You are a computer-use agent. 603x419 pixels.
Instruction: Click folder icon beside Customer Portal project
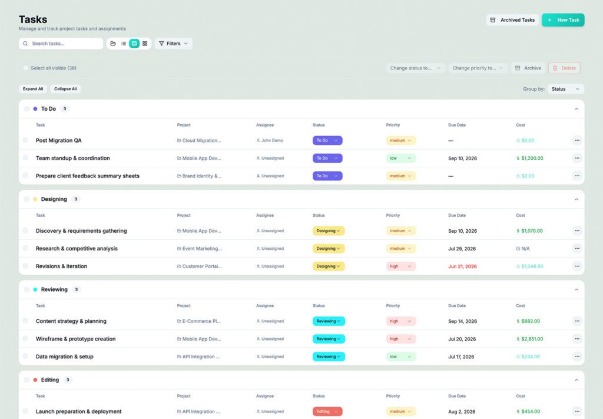(179, 266)
